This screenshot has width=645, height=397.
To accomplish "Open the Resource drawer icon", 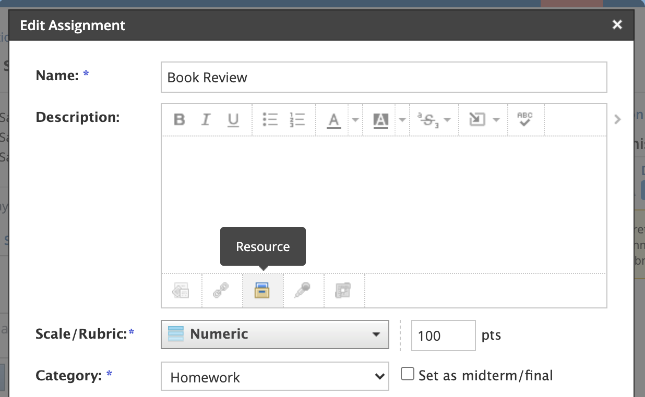I will click(x=262, y=291).
